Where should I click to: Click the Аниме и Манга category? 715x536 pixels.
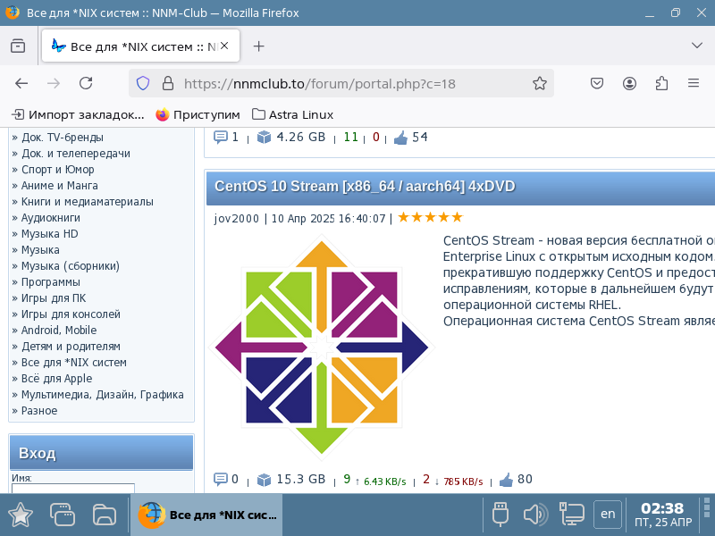[60, 186]
